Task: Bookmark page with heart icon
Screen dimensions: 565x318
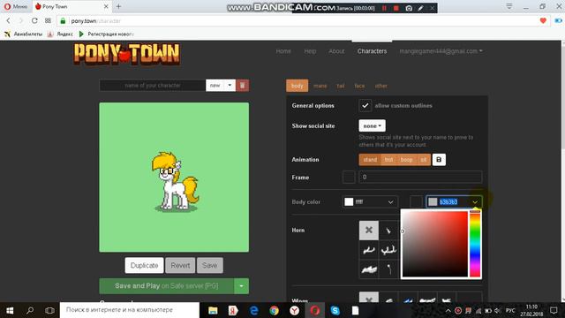Action: pos(543,20)
